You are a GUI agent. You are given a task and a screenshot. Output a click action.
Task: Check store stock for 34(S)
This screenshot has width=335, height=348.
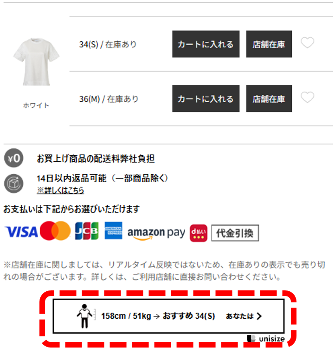pos(269,44)
